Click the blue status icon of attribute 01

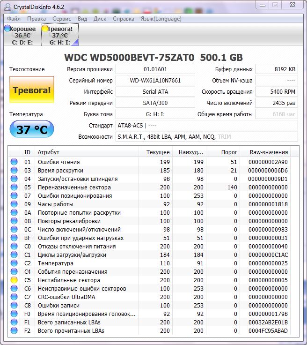[14, 162]
